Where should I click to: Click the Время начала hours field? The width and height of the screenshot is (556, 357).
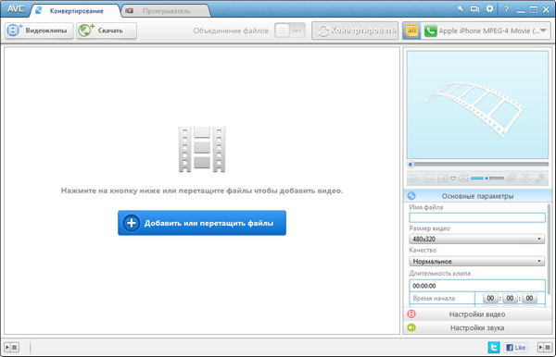490,298
